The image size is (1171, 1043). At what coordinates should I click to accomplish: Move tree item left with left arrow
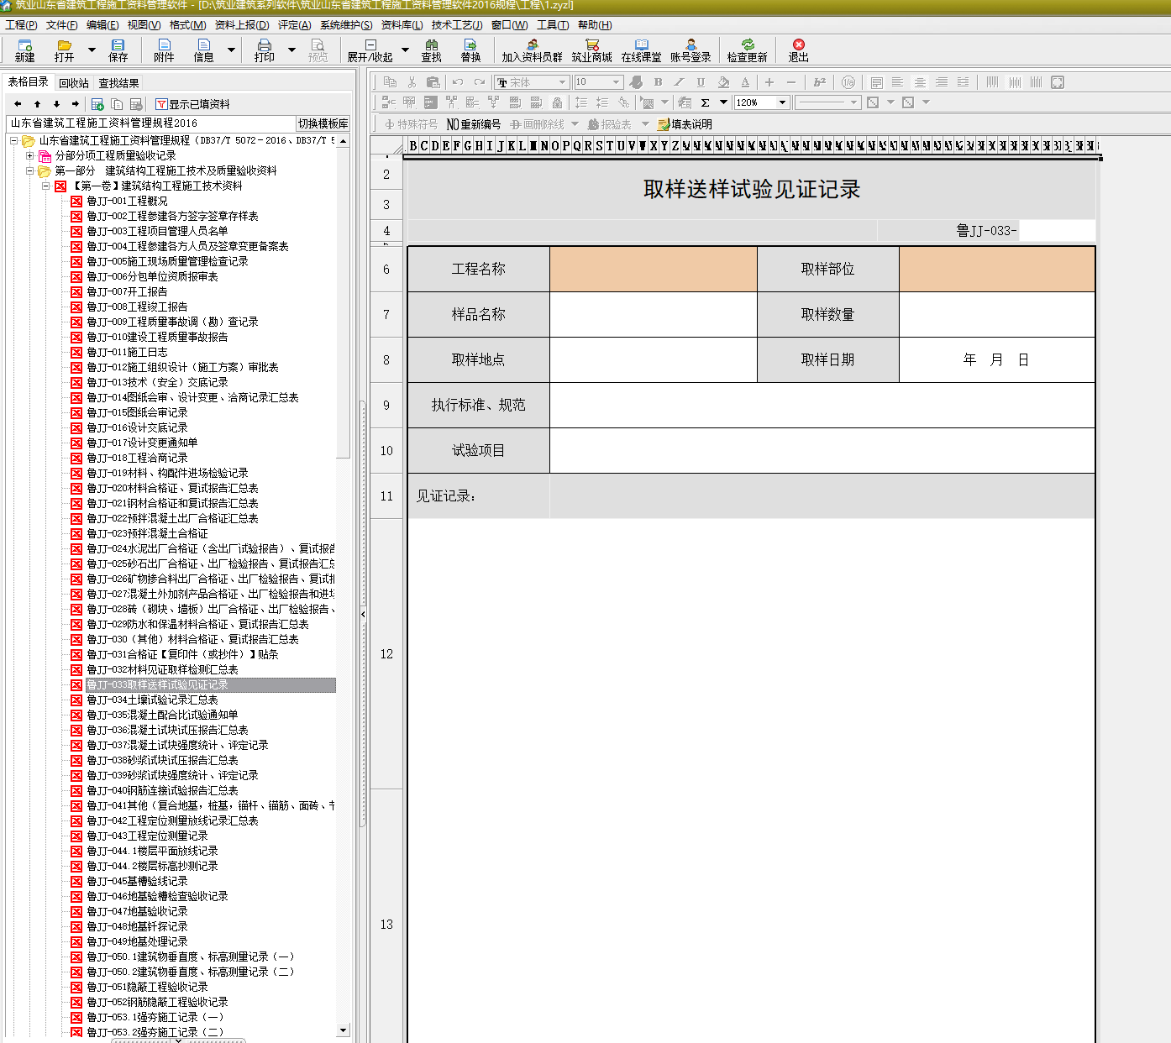(x=18, y=104)
